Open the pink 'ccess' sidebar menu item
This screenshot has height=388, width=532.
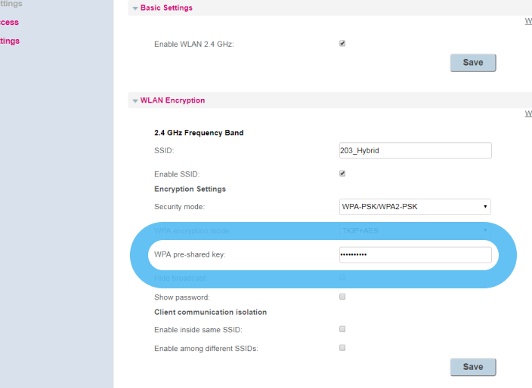coord(9,23)
